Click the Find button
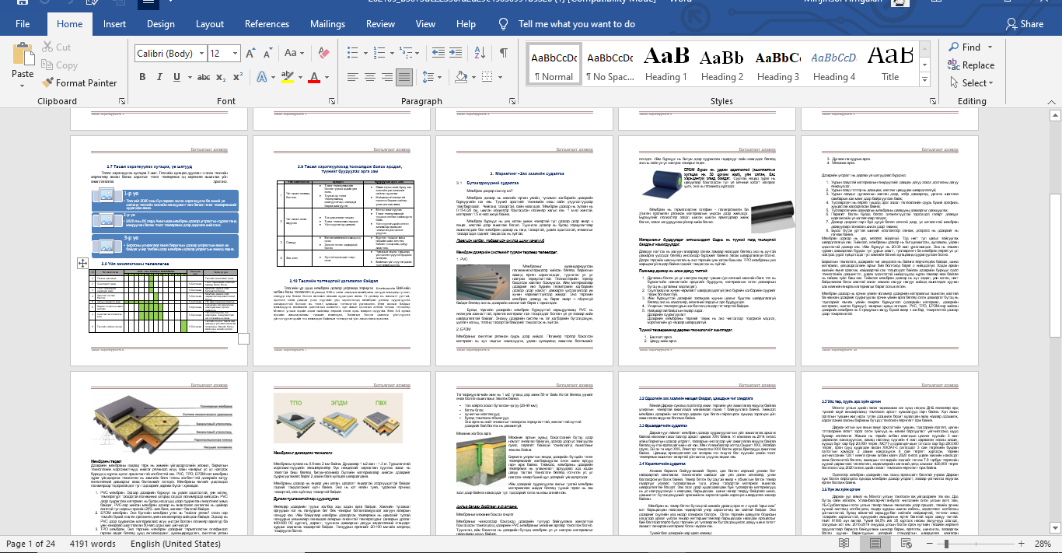 click(x=964, y=47)
